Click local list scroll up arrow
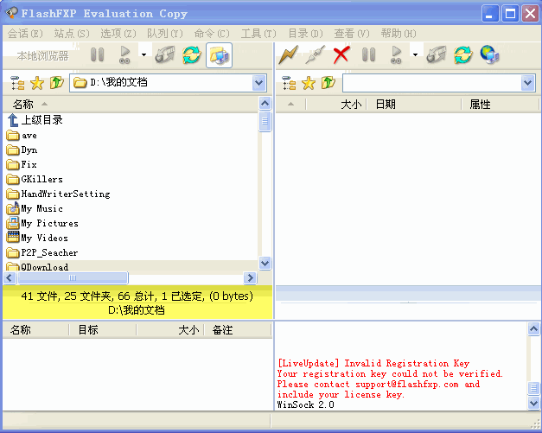The height and width of the screenshot is (433, 542). pos(265,104)
